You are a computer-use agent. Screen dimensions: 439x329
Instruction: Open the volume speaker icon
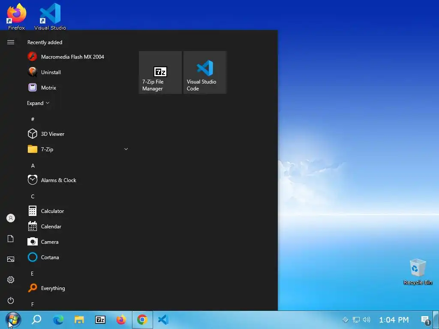pyautogui.click(x=367, y=320)
